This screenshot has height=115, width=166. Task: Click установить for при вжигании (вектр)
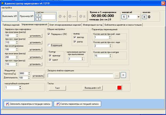(x=35, y=57)
